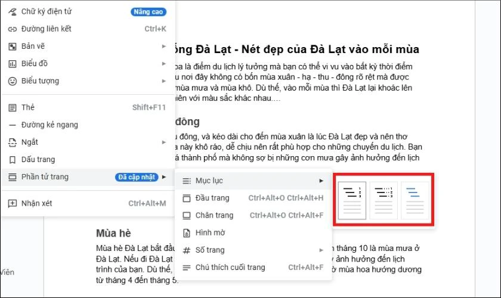
Task: Click the Ctrl+Alt+M shortcut text
Action: pyautogui.click(x=147, y=203)
